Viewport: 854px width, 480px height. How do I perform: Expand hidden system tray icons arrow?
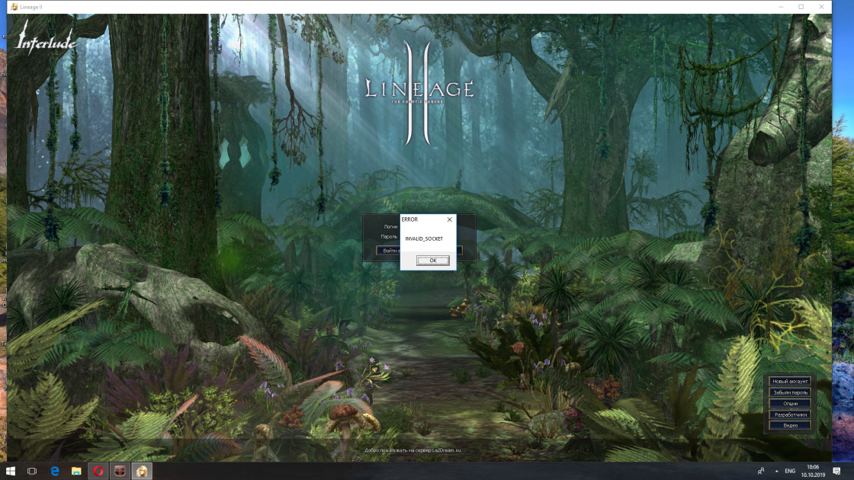point(776,471)
